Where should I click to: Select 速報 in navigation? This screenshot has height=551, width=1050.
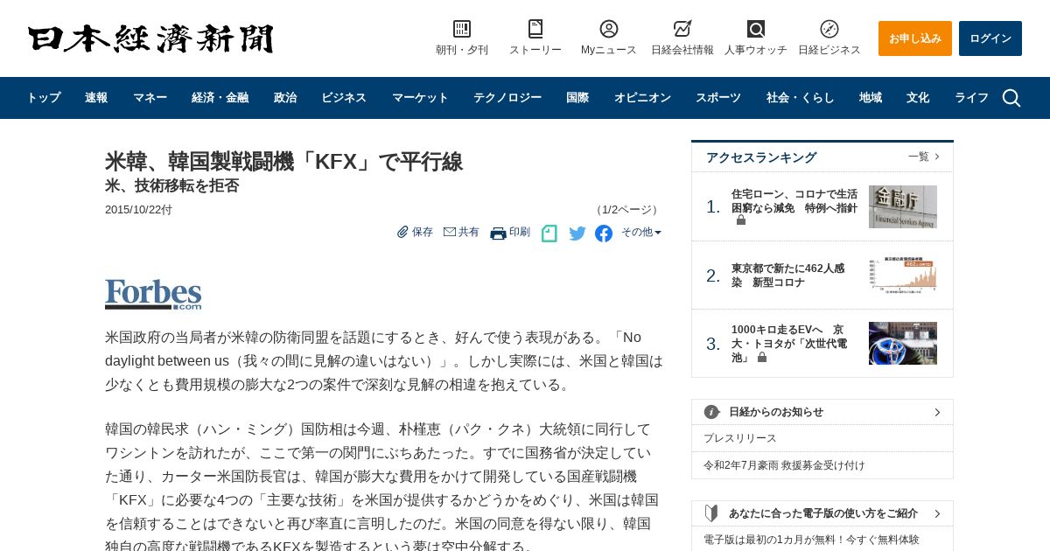coord(96,98)
